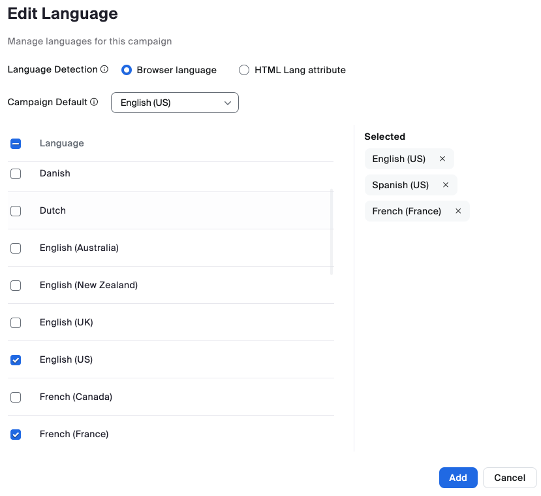Toggle the select-all Language header checkbox
The height and width of the screenshot is (496, 541).
click(16, 144)
